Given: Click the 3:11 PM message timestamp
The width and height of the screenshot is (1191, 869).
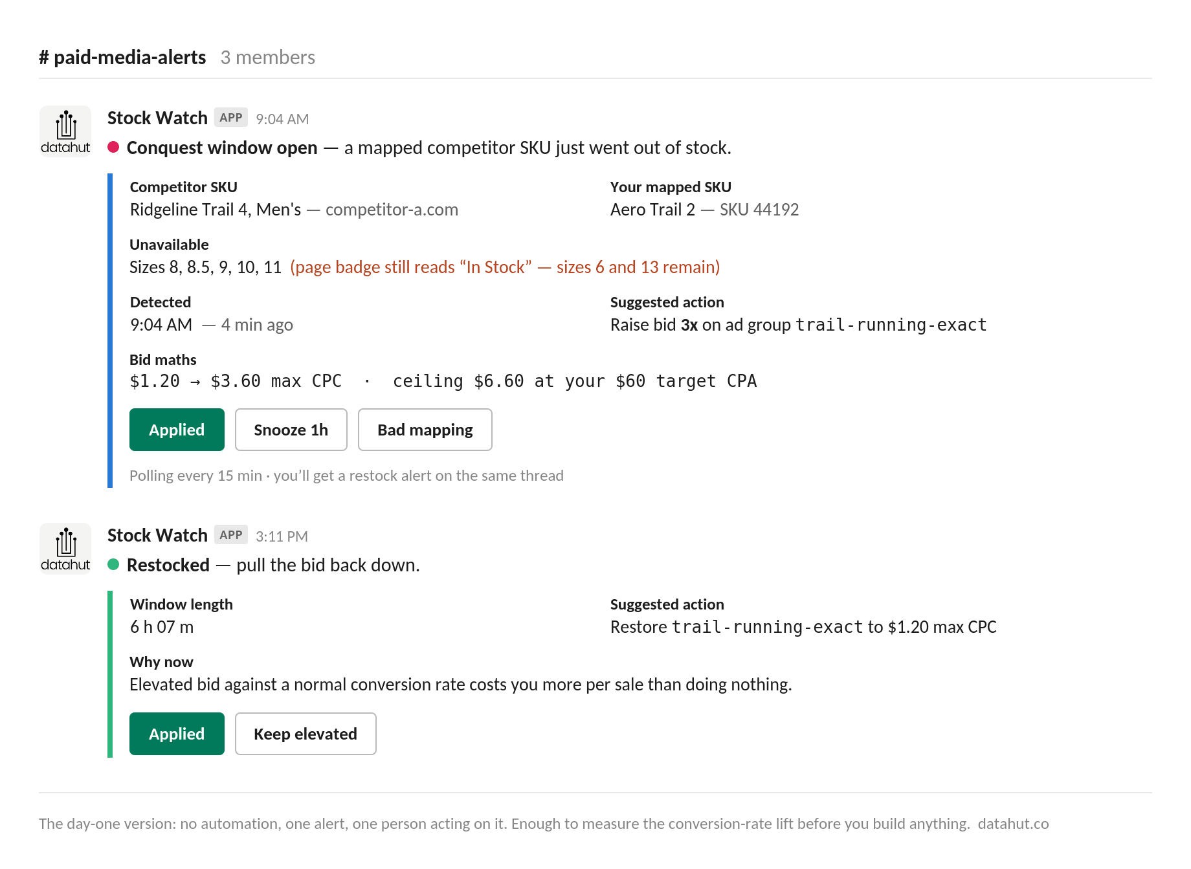Looking at the screenshot, I should pyautogui.click(x=282, y=536).
